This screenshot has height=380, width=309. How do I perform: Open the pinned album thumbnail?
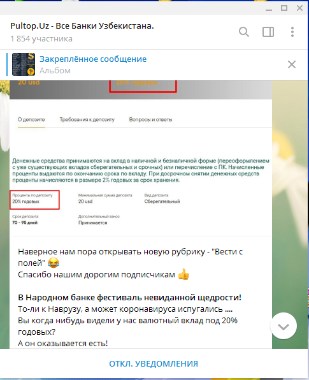24,64
